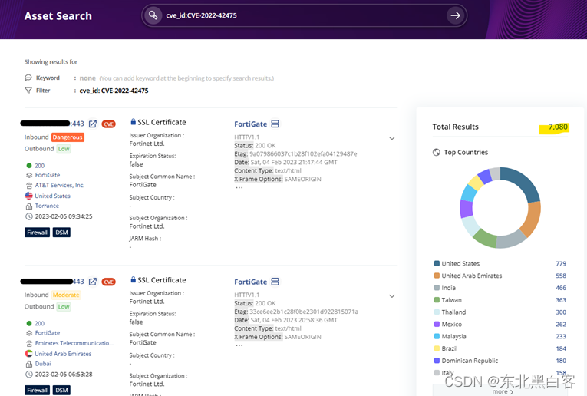The width and height of the screenshot is (587, 396).
Task: Click the UAE flag icon
Action: (29, 353)
